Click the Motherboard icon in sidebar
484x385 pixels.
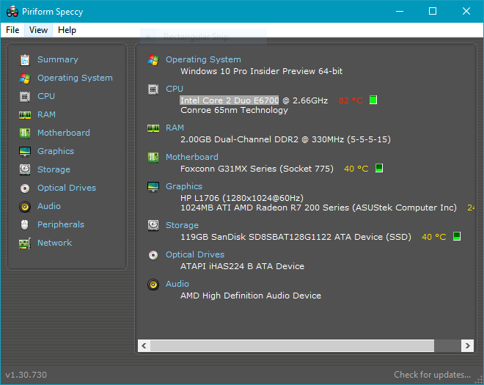pyautogui.click(x=25, y=133)
